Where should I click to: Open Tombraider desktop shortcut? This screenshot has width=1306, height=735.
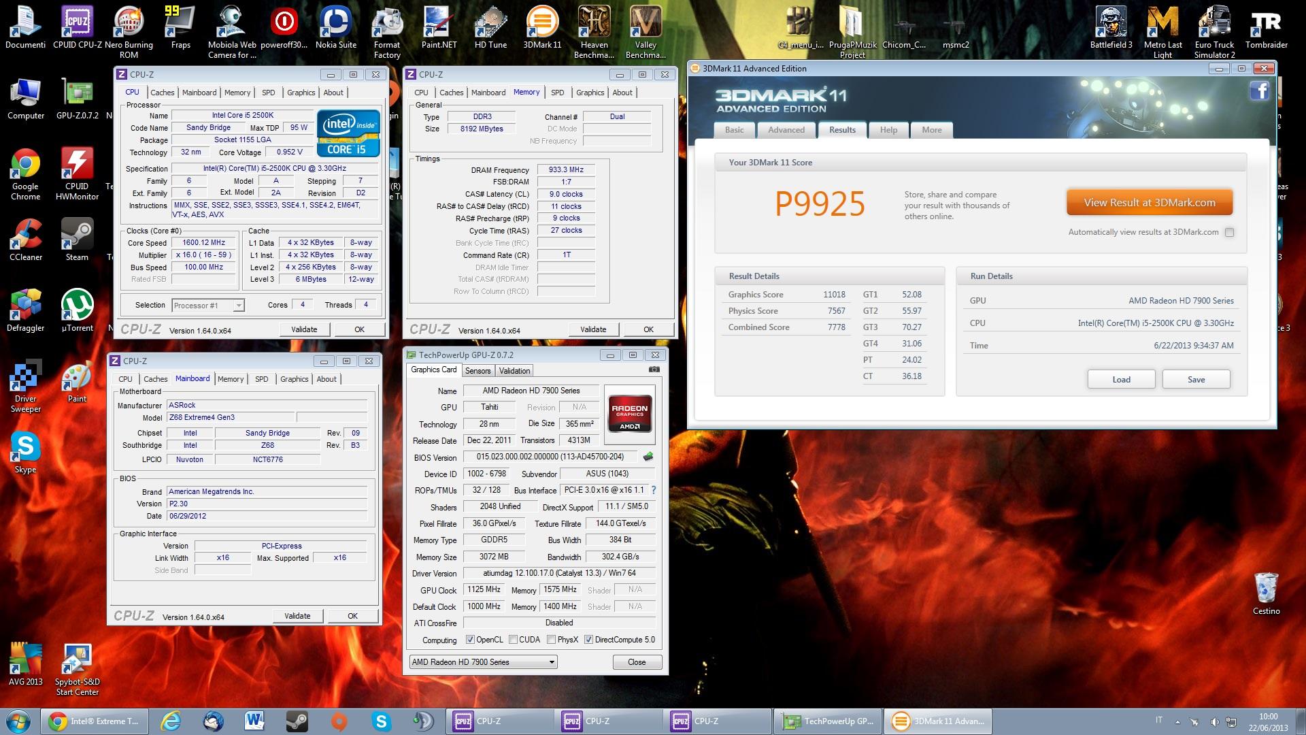(1266, 27)
